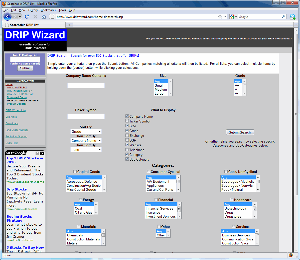Click the previous arrow in Ads by Google
The width and height of the screenshot is (300, 260).
37,153
